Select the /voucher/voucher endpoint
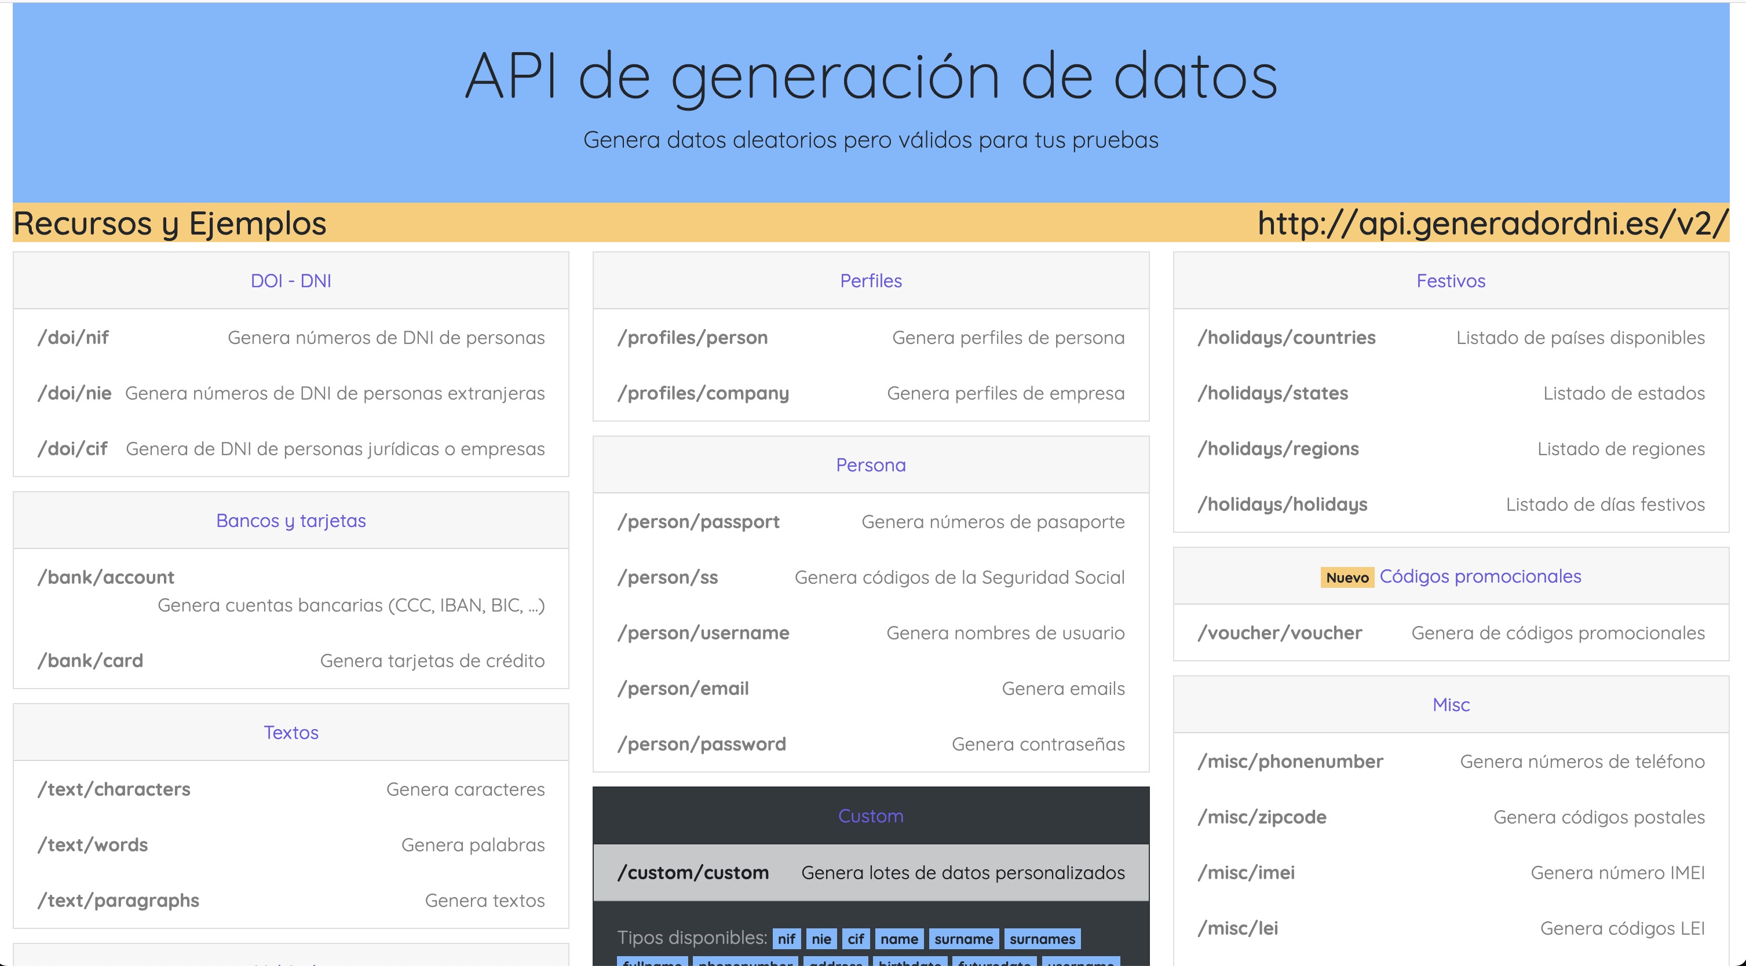 tap(1280, 633)
